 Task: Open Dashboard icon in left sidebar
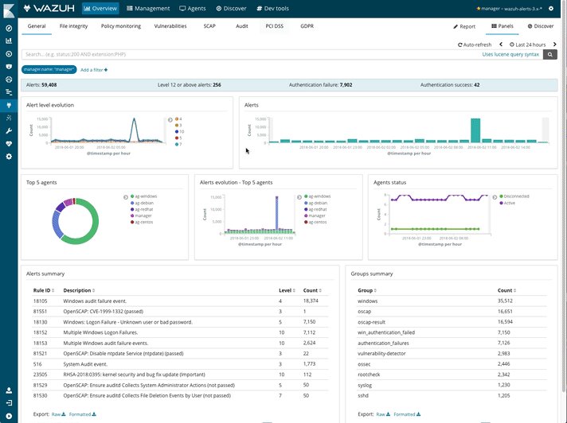point(9,54)
